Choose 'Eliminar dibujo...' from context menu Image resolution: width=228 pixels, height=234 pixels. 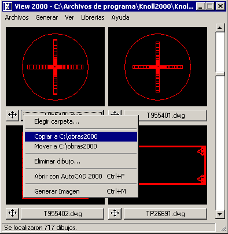click(x=81, y=161)
